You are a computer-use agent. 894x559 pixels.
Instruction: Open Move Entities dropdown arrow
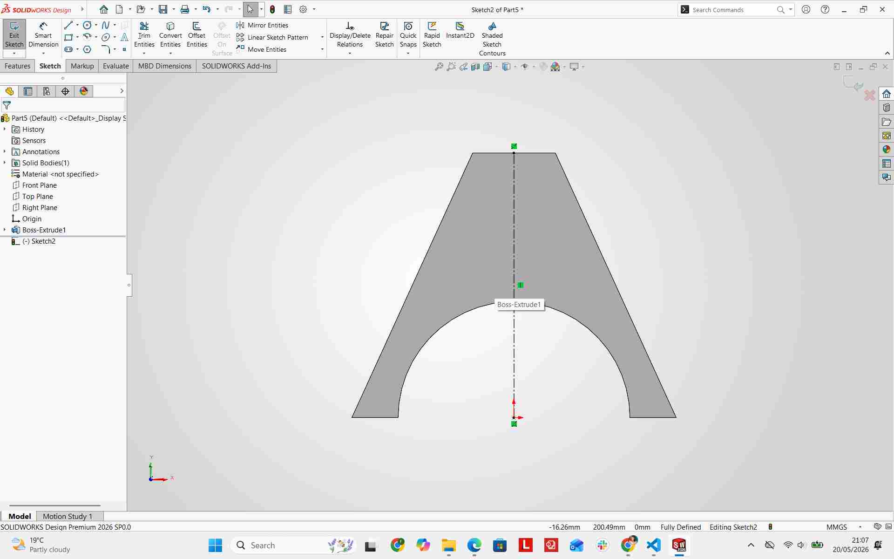[x=322, y=49]
